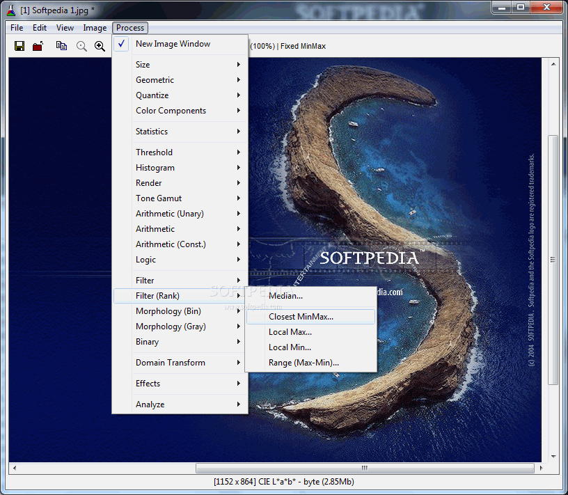The image size is (568, 495).
Task: Expand the Histogram submenu
Action: (x=180, y=168)
